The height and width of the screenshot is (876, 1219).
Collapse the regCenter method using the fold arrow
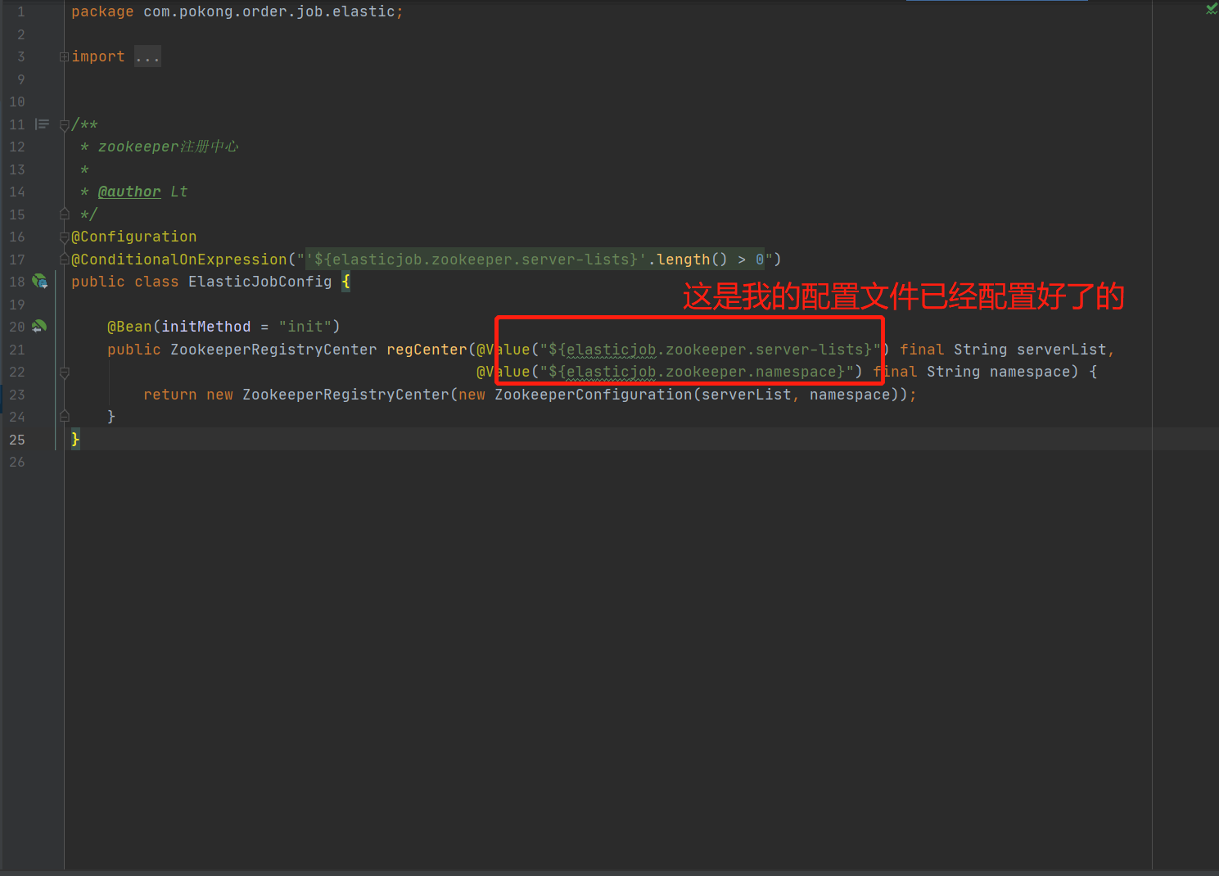click(x=64, y=373)
